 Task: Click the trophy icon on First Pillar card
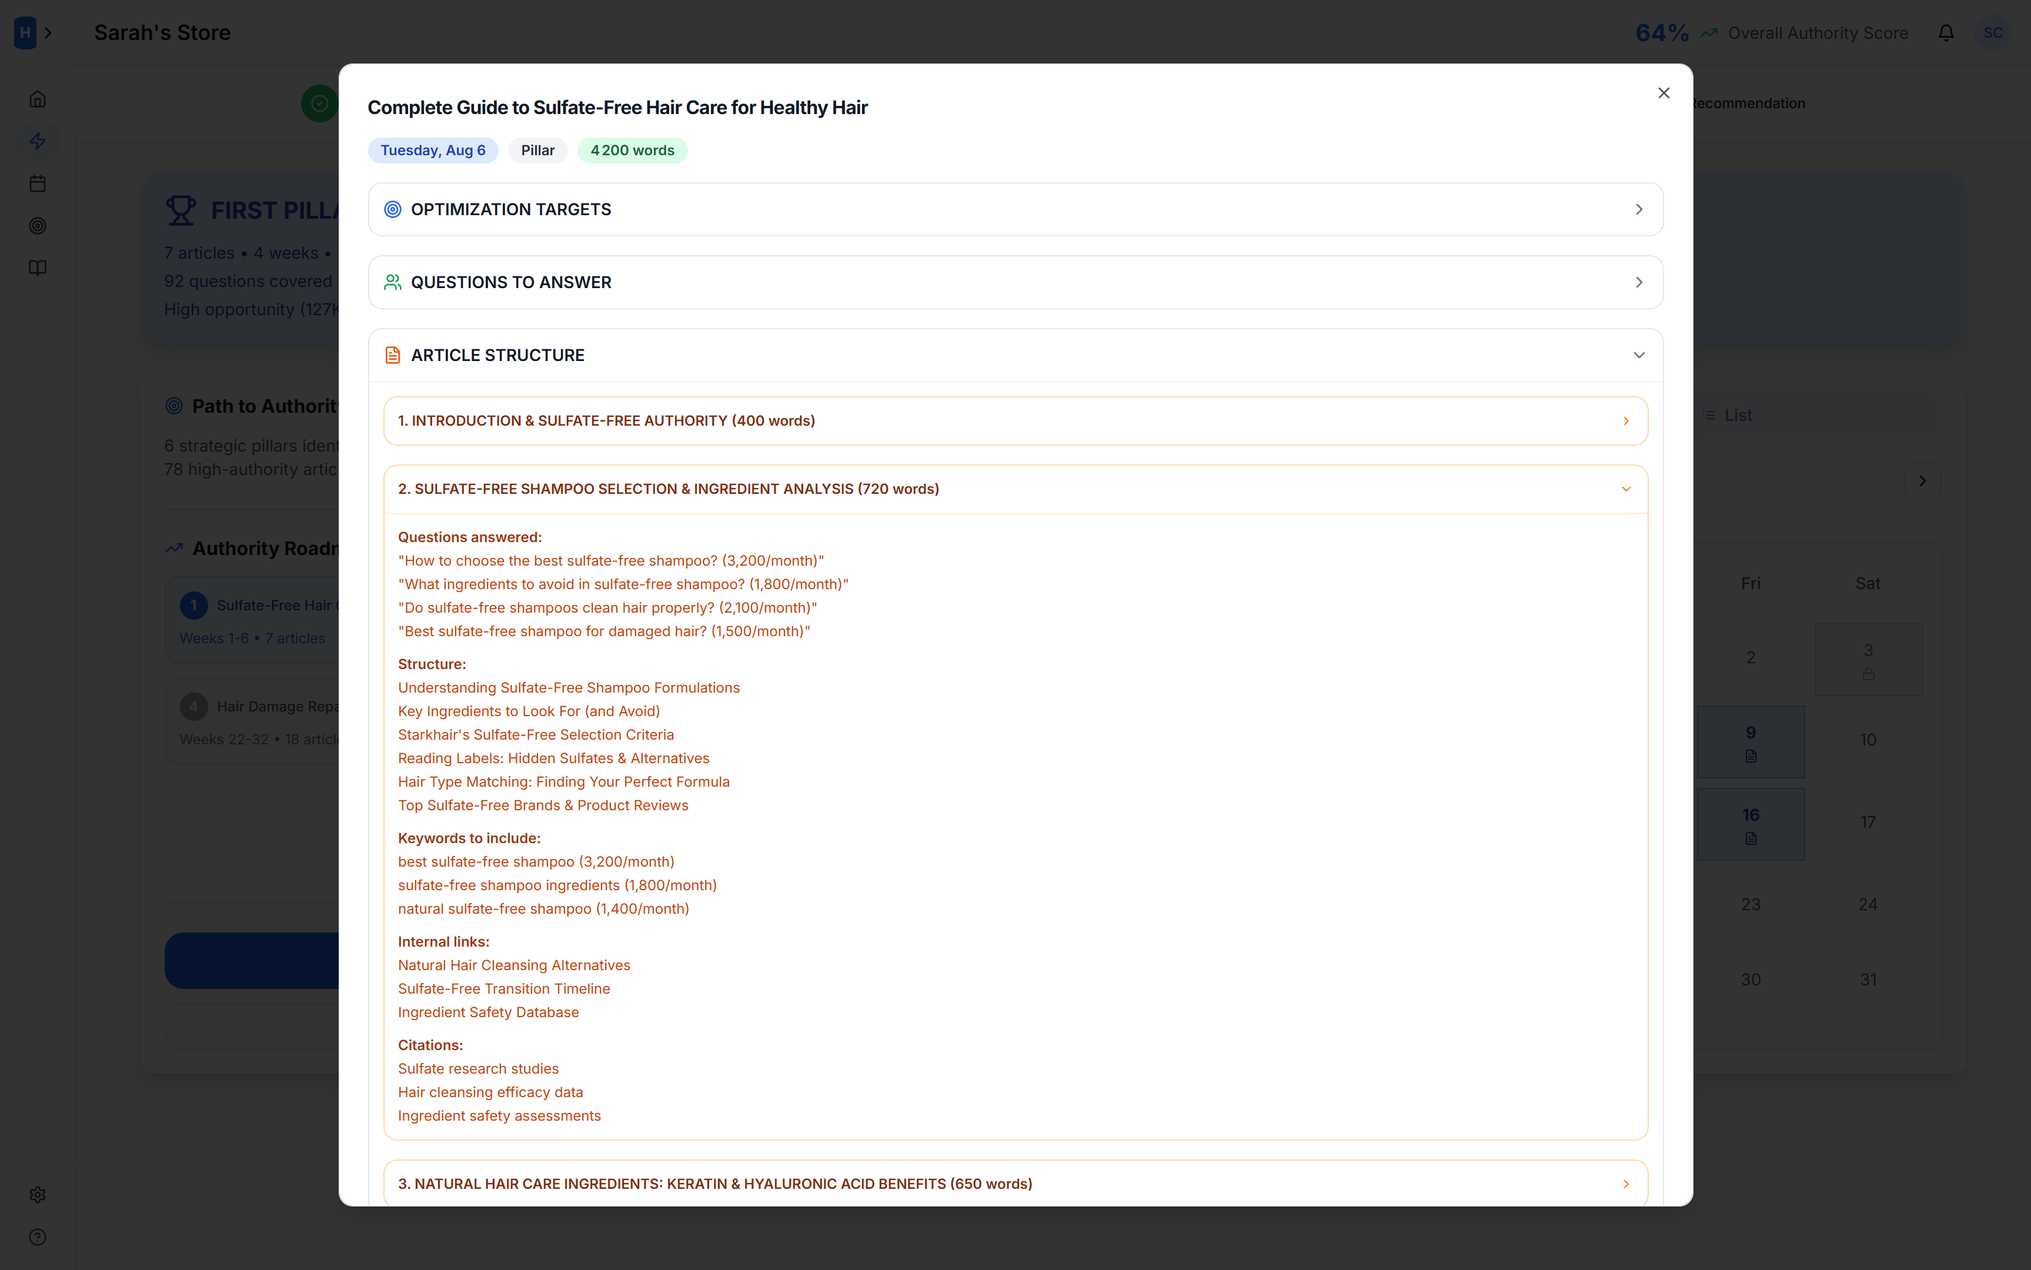click(181, 210)
